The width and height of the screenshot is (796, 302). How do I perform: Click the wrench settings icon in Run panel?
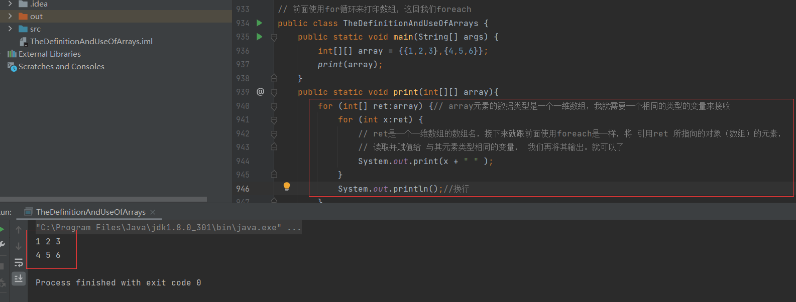point(2,244)
